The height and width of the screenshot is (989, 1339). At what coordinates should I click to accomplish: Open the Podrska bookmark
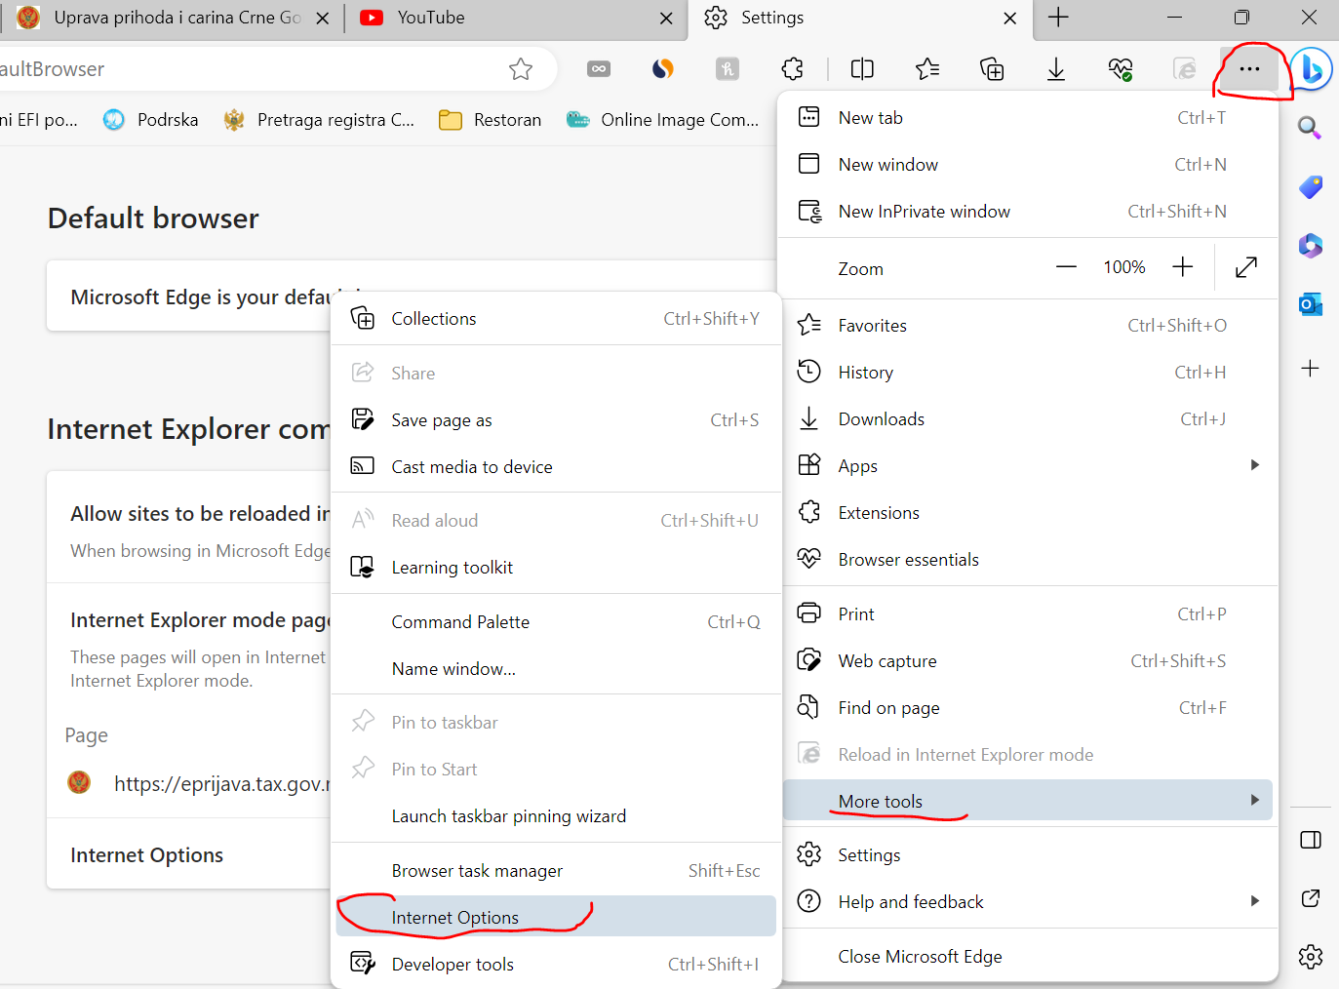(x=151, y=120)
